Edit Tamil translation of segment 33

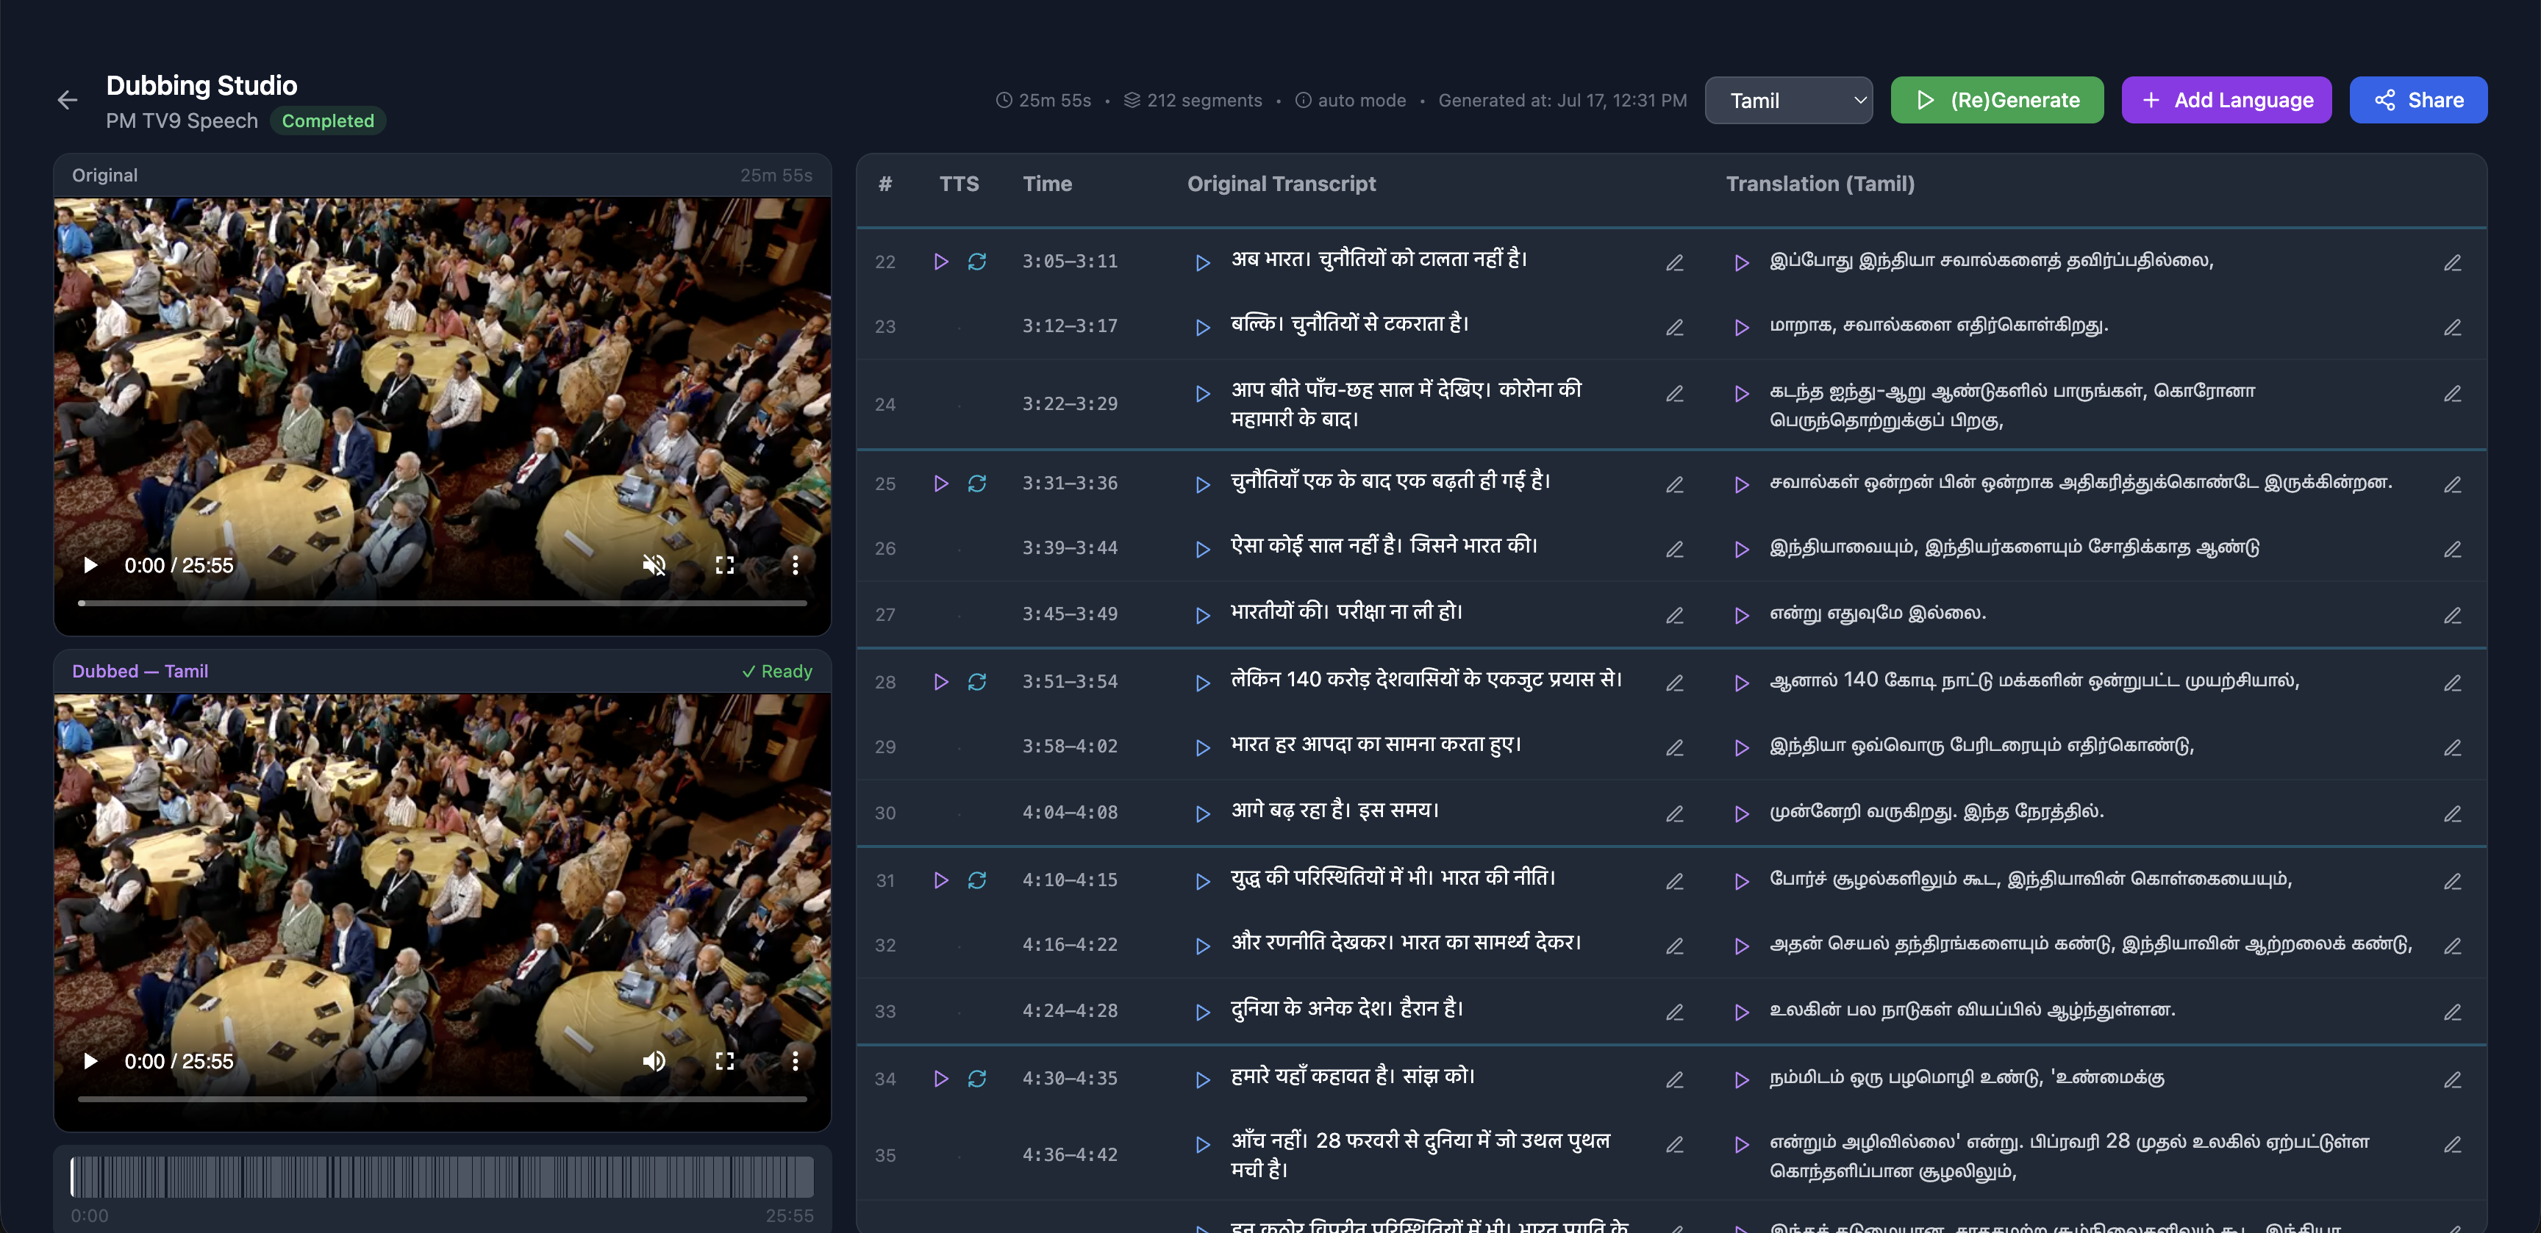pyautogui.click(x=2452, y=1013)
